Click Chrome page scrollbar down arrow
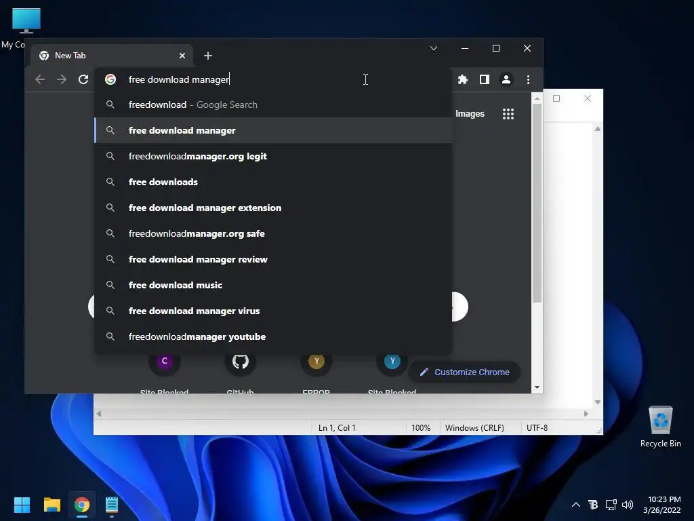The height and width of the screenshot is (521, 694). [x=537, y=387]
